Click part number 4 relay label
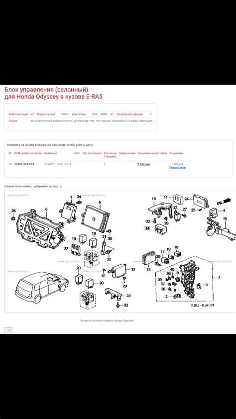Viewport: 236px width, 419px height. pos(224,210)
